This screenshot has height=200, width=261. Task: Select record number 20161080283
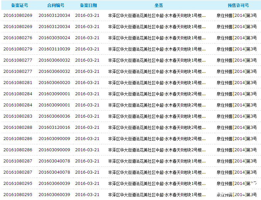[18, 116]
